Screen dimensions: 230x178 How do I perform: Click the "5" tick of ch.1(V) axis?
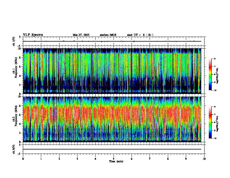[x=20, y=37]
